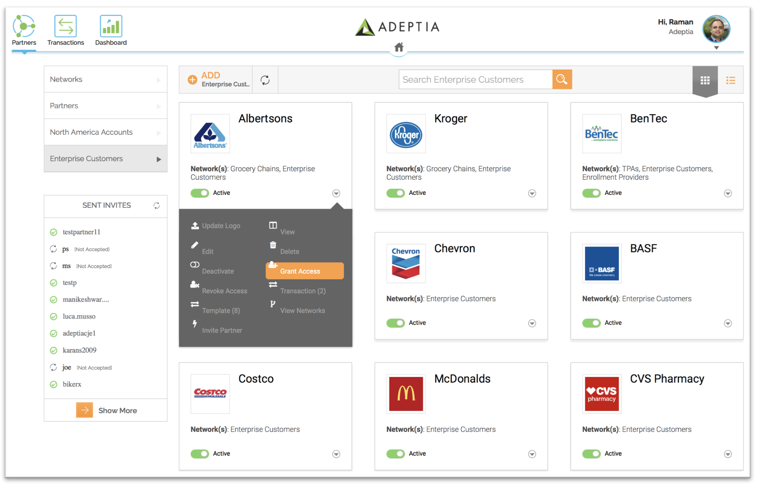This screenshot has height=484, width=757.
Task: Toggle the Active switch for CVS Pharmacy
Action: tap(591, 453)
